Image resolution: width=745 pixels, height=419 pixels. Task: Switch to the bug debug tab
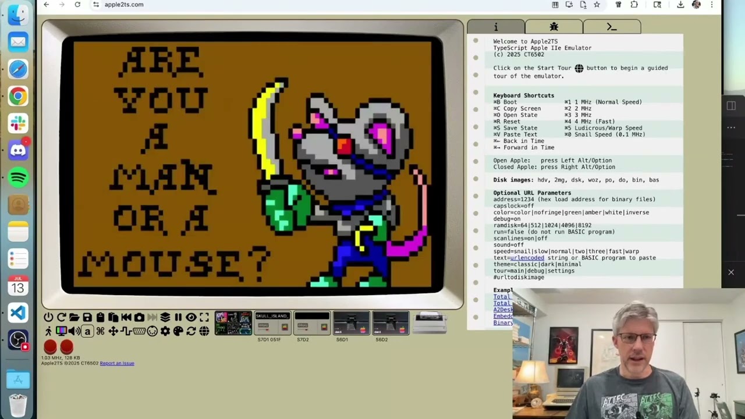tap(554, 27)
